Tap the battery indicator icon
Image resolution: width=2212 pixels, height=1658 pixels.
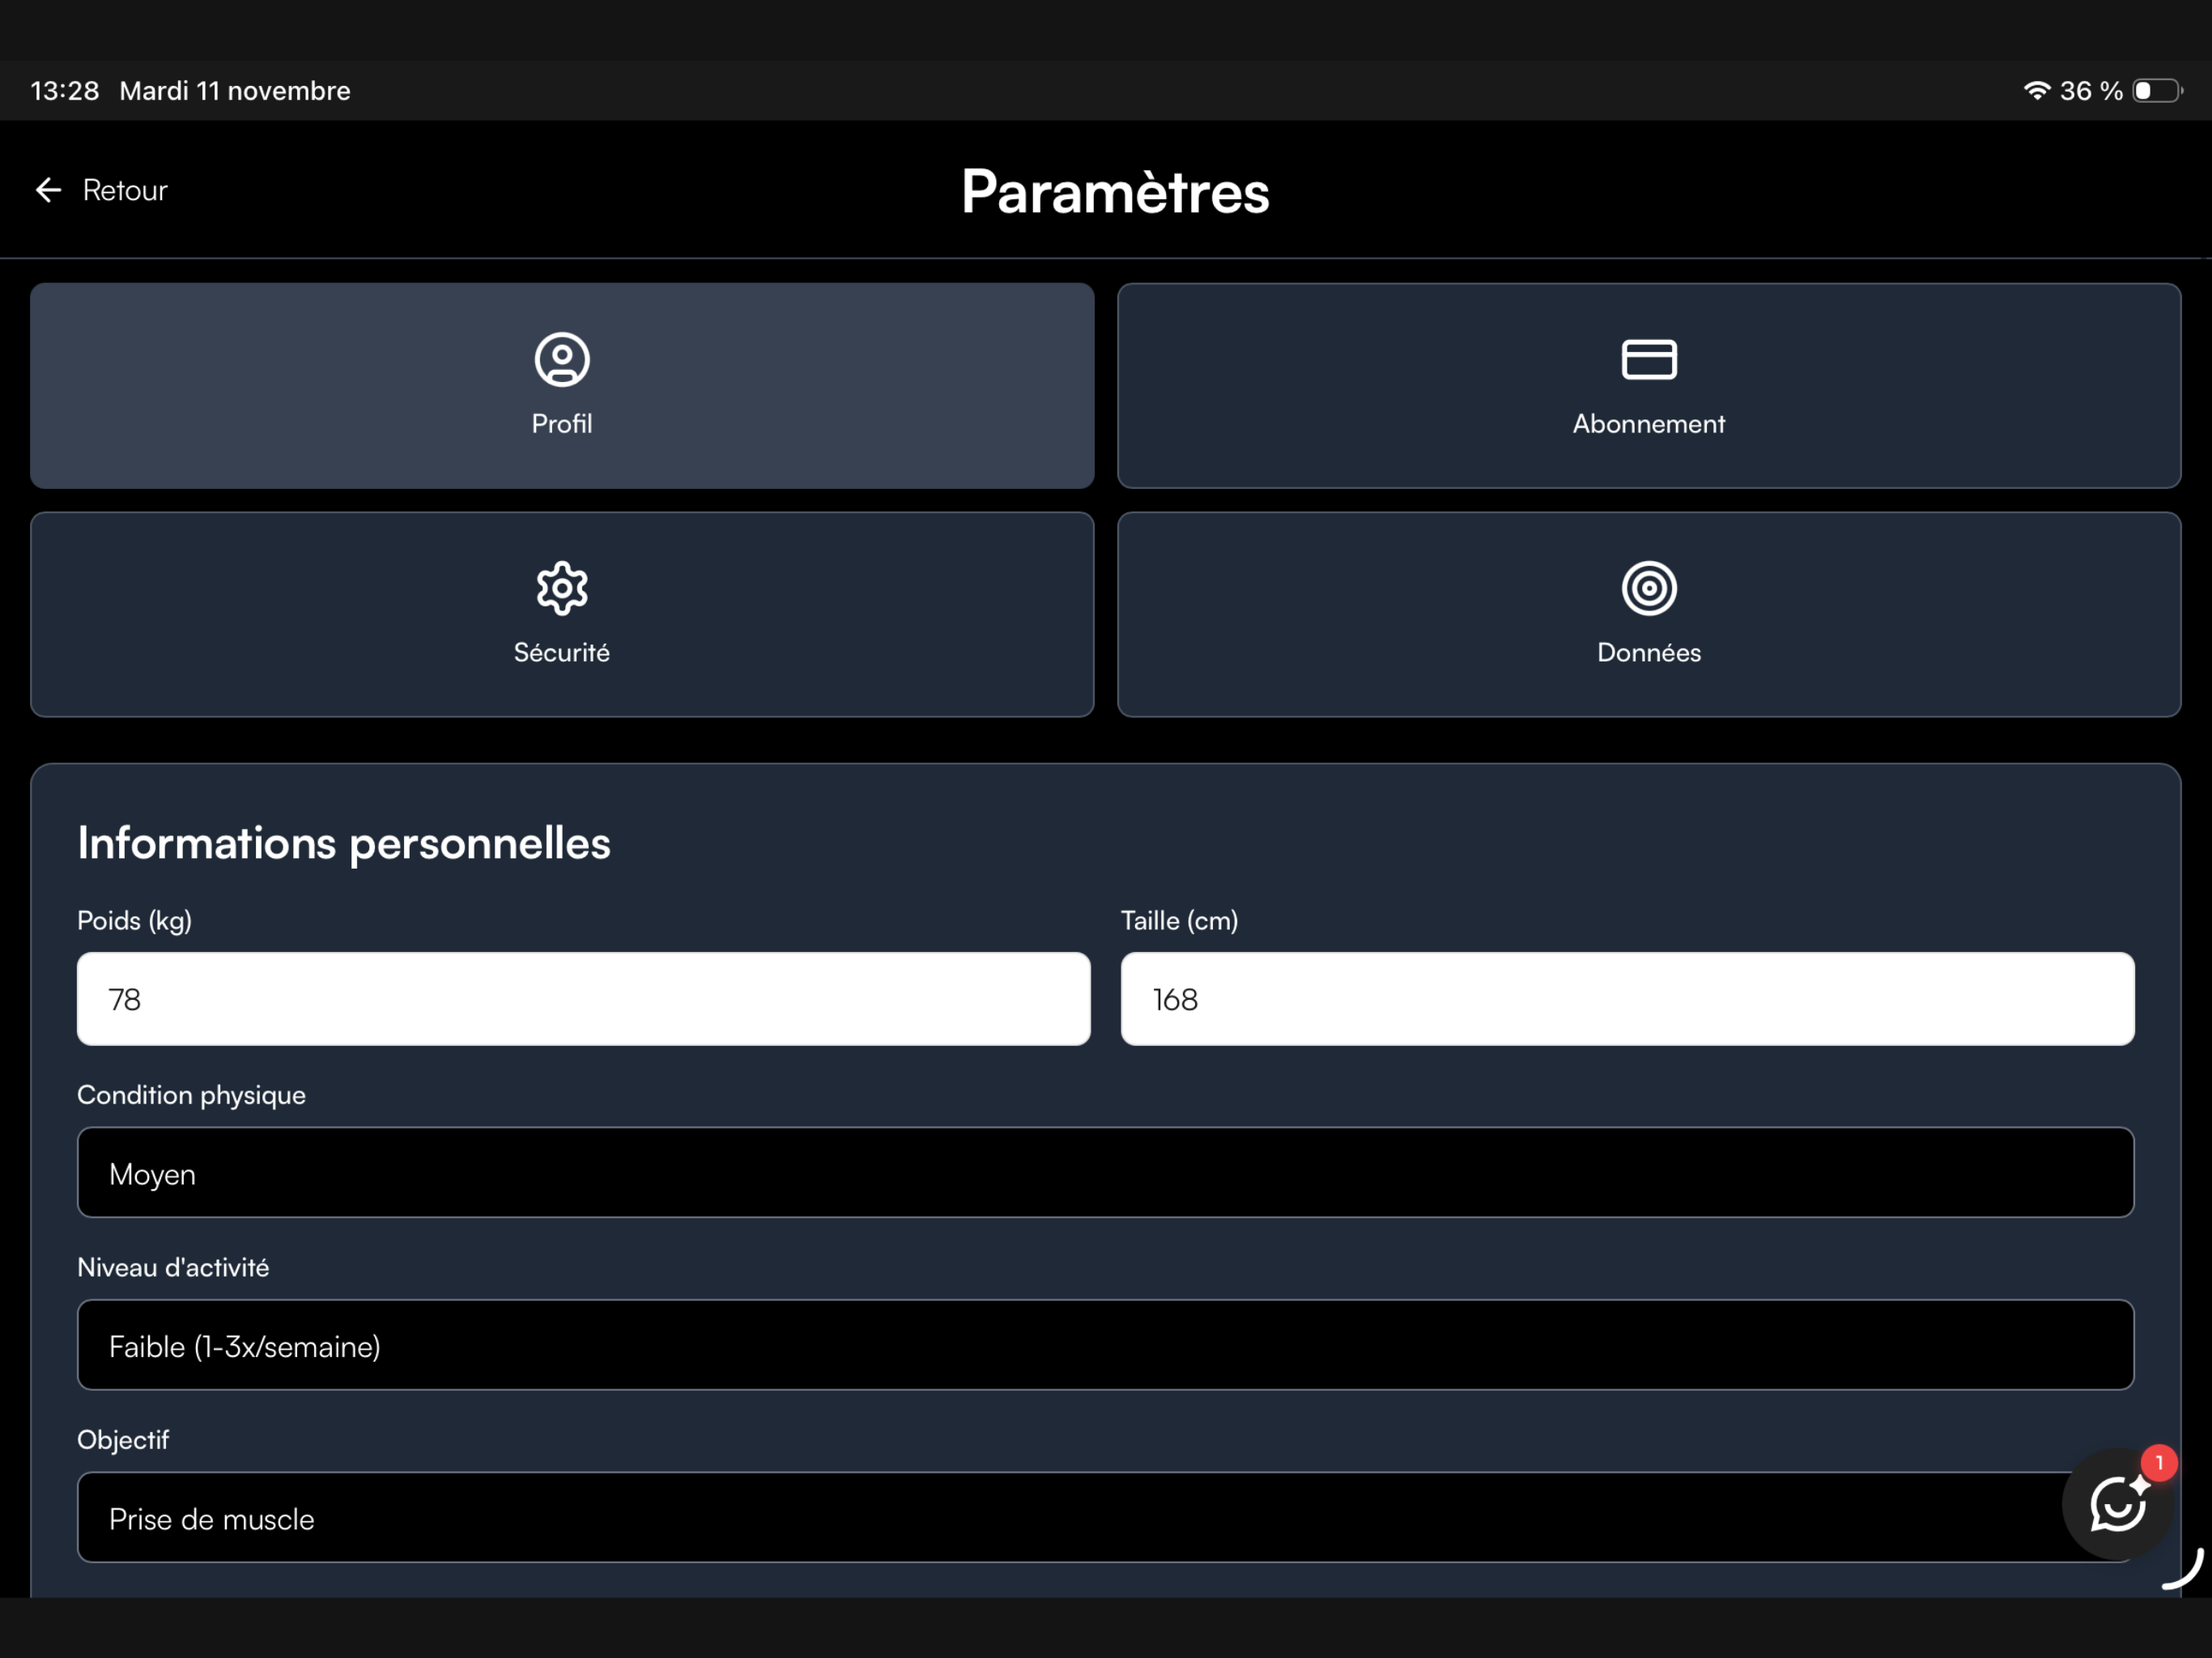pyautogui.click(x=2157, y=91)
